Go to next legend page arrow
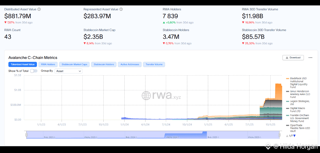Image resolution: width=320 pixels, height=153 pixels. click(294, 136)
